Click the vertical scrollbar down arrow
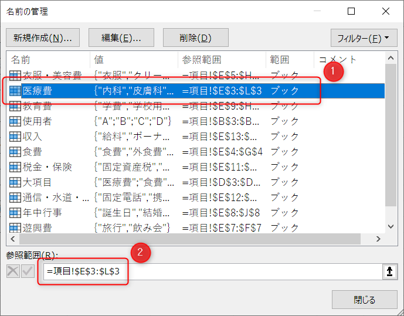This screenshot has height=316, width=404. click(x=392, y=227)
